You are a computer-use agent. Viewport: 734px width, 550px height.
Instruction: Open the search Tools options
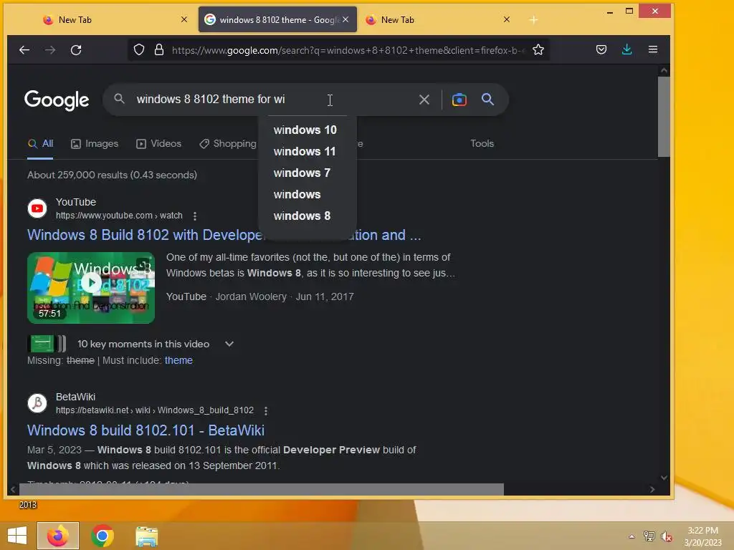coord(482,143)
